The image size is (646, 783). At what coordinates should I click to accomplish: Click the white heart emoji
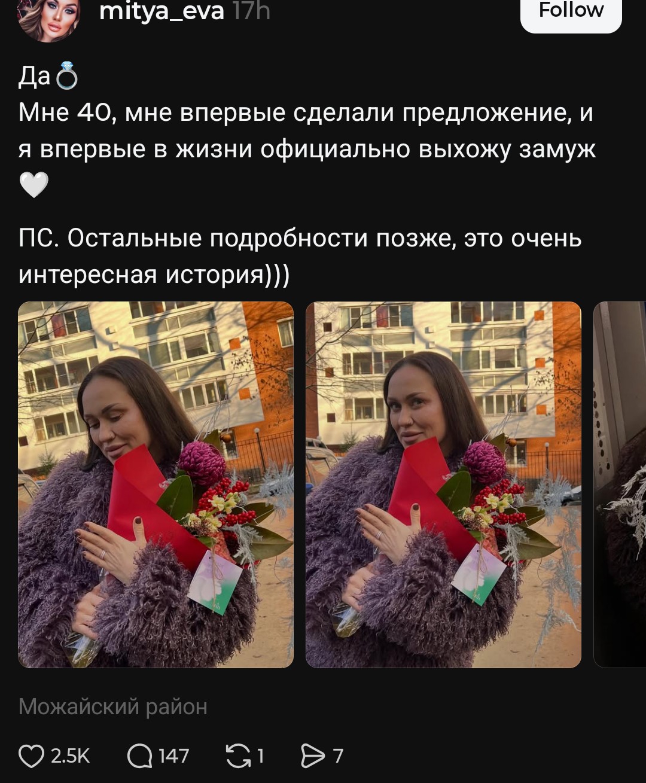pos(34,185)
